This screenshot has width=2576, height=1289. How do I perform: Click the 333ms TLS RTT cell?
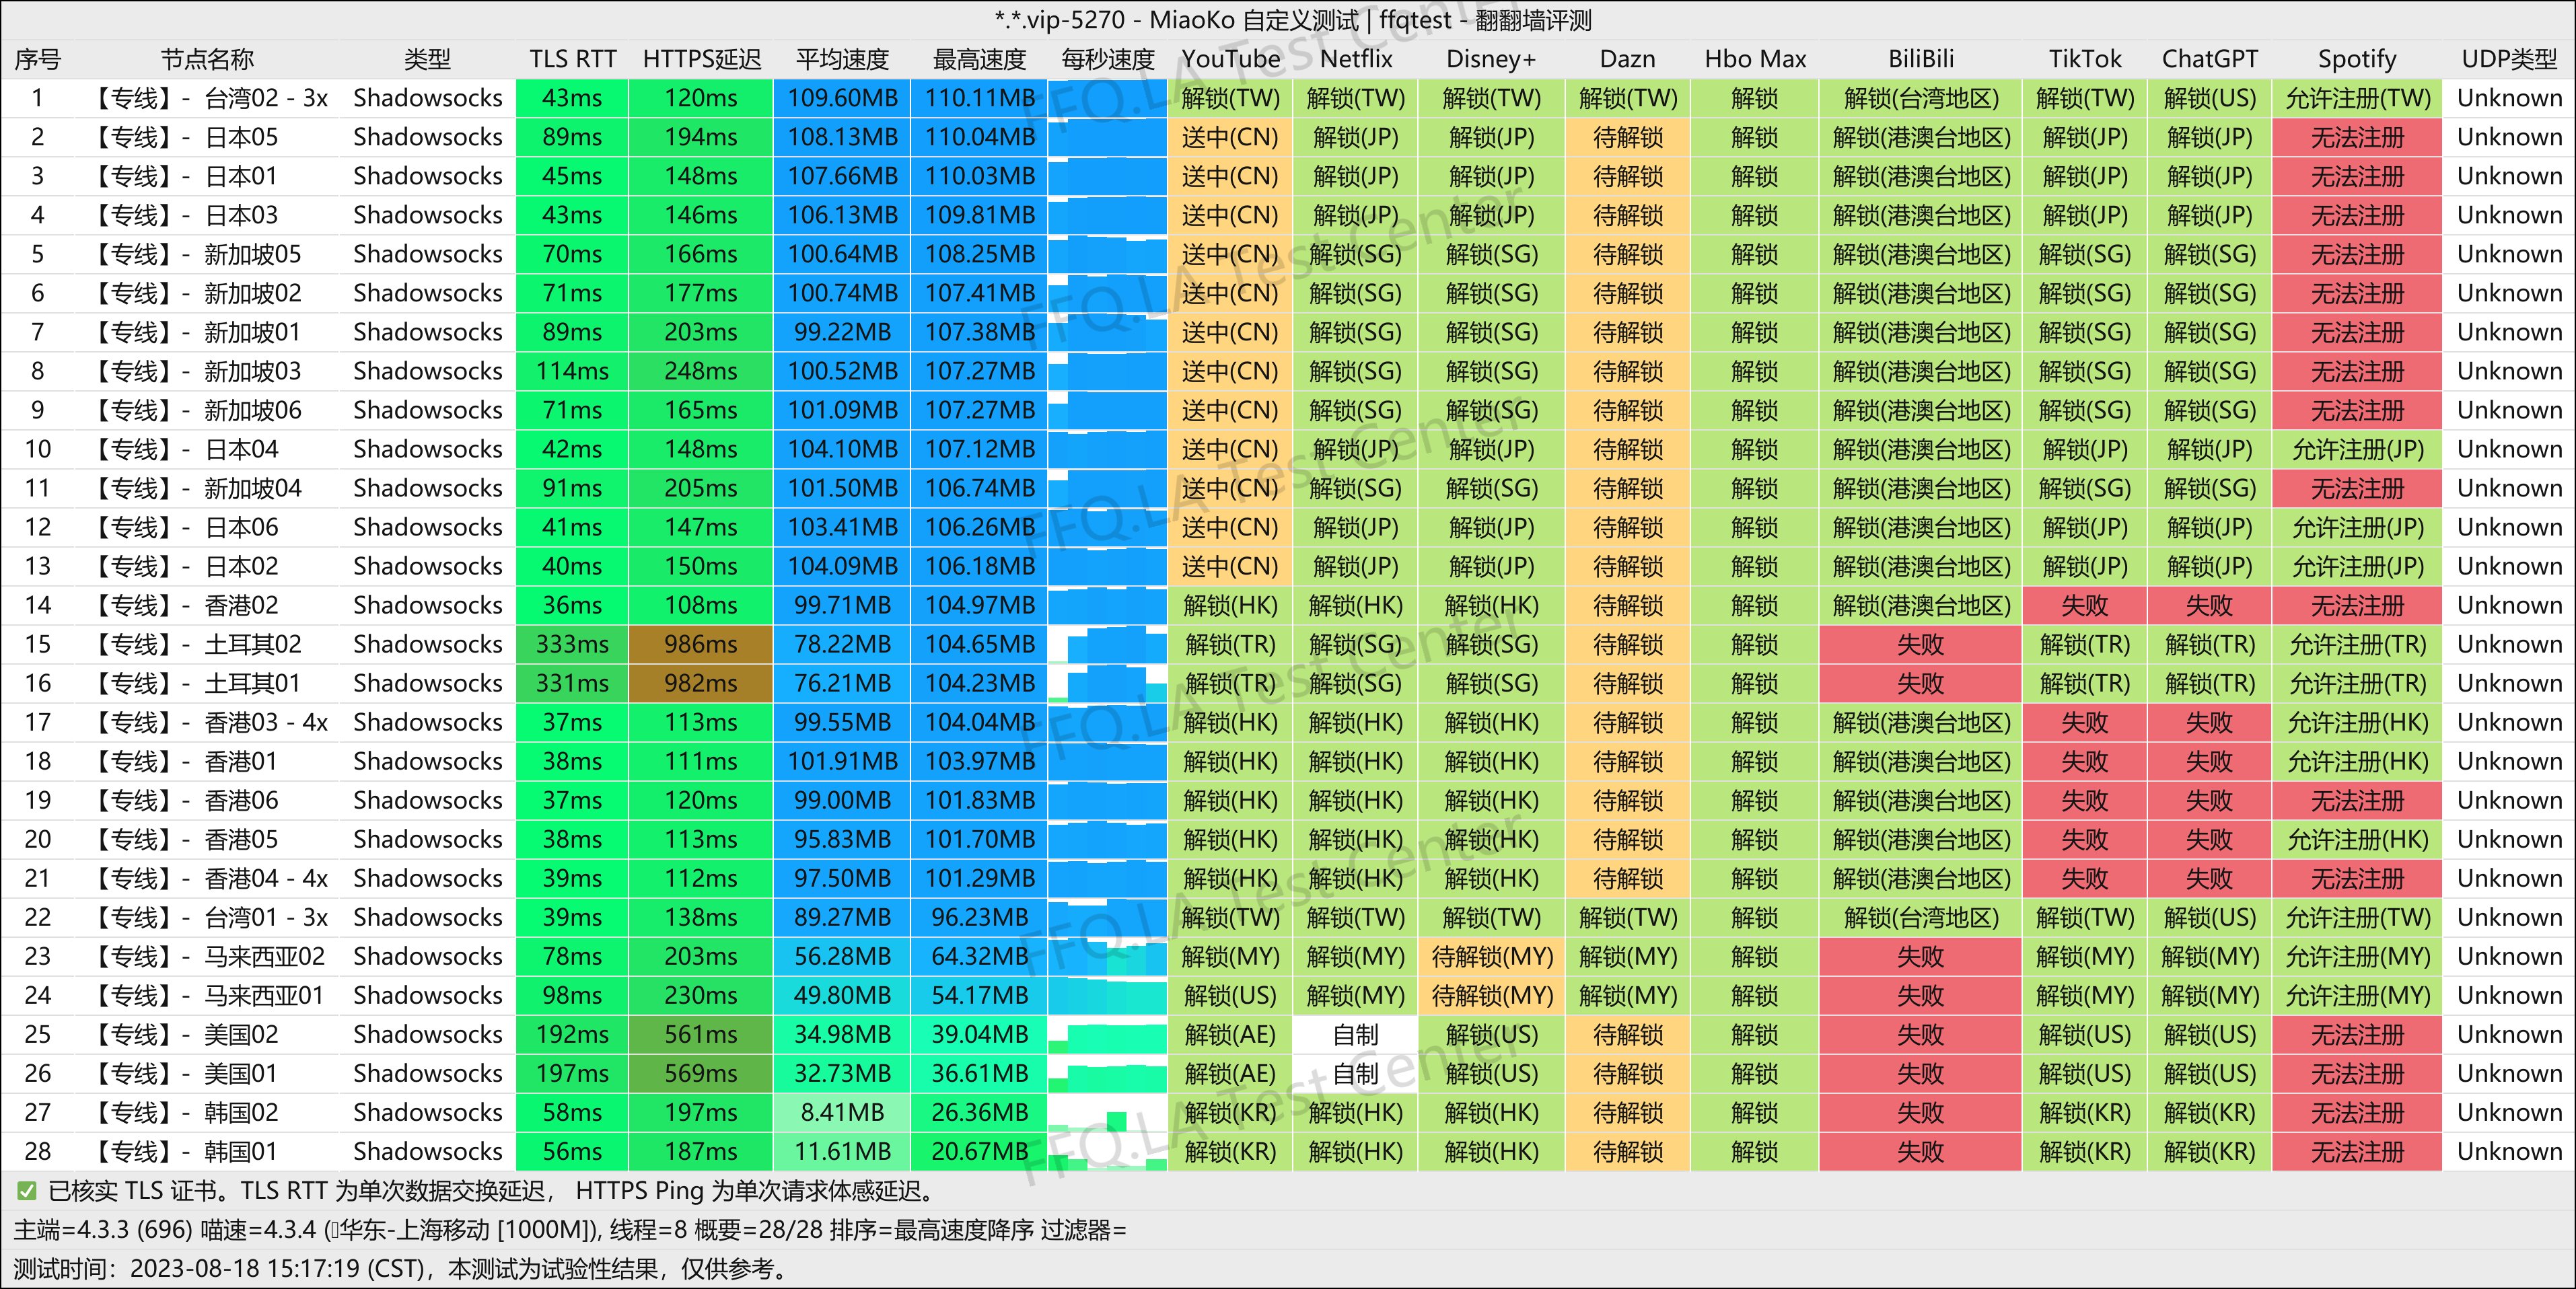pyautogui.click(x=572, y=644)
